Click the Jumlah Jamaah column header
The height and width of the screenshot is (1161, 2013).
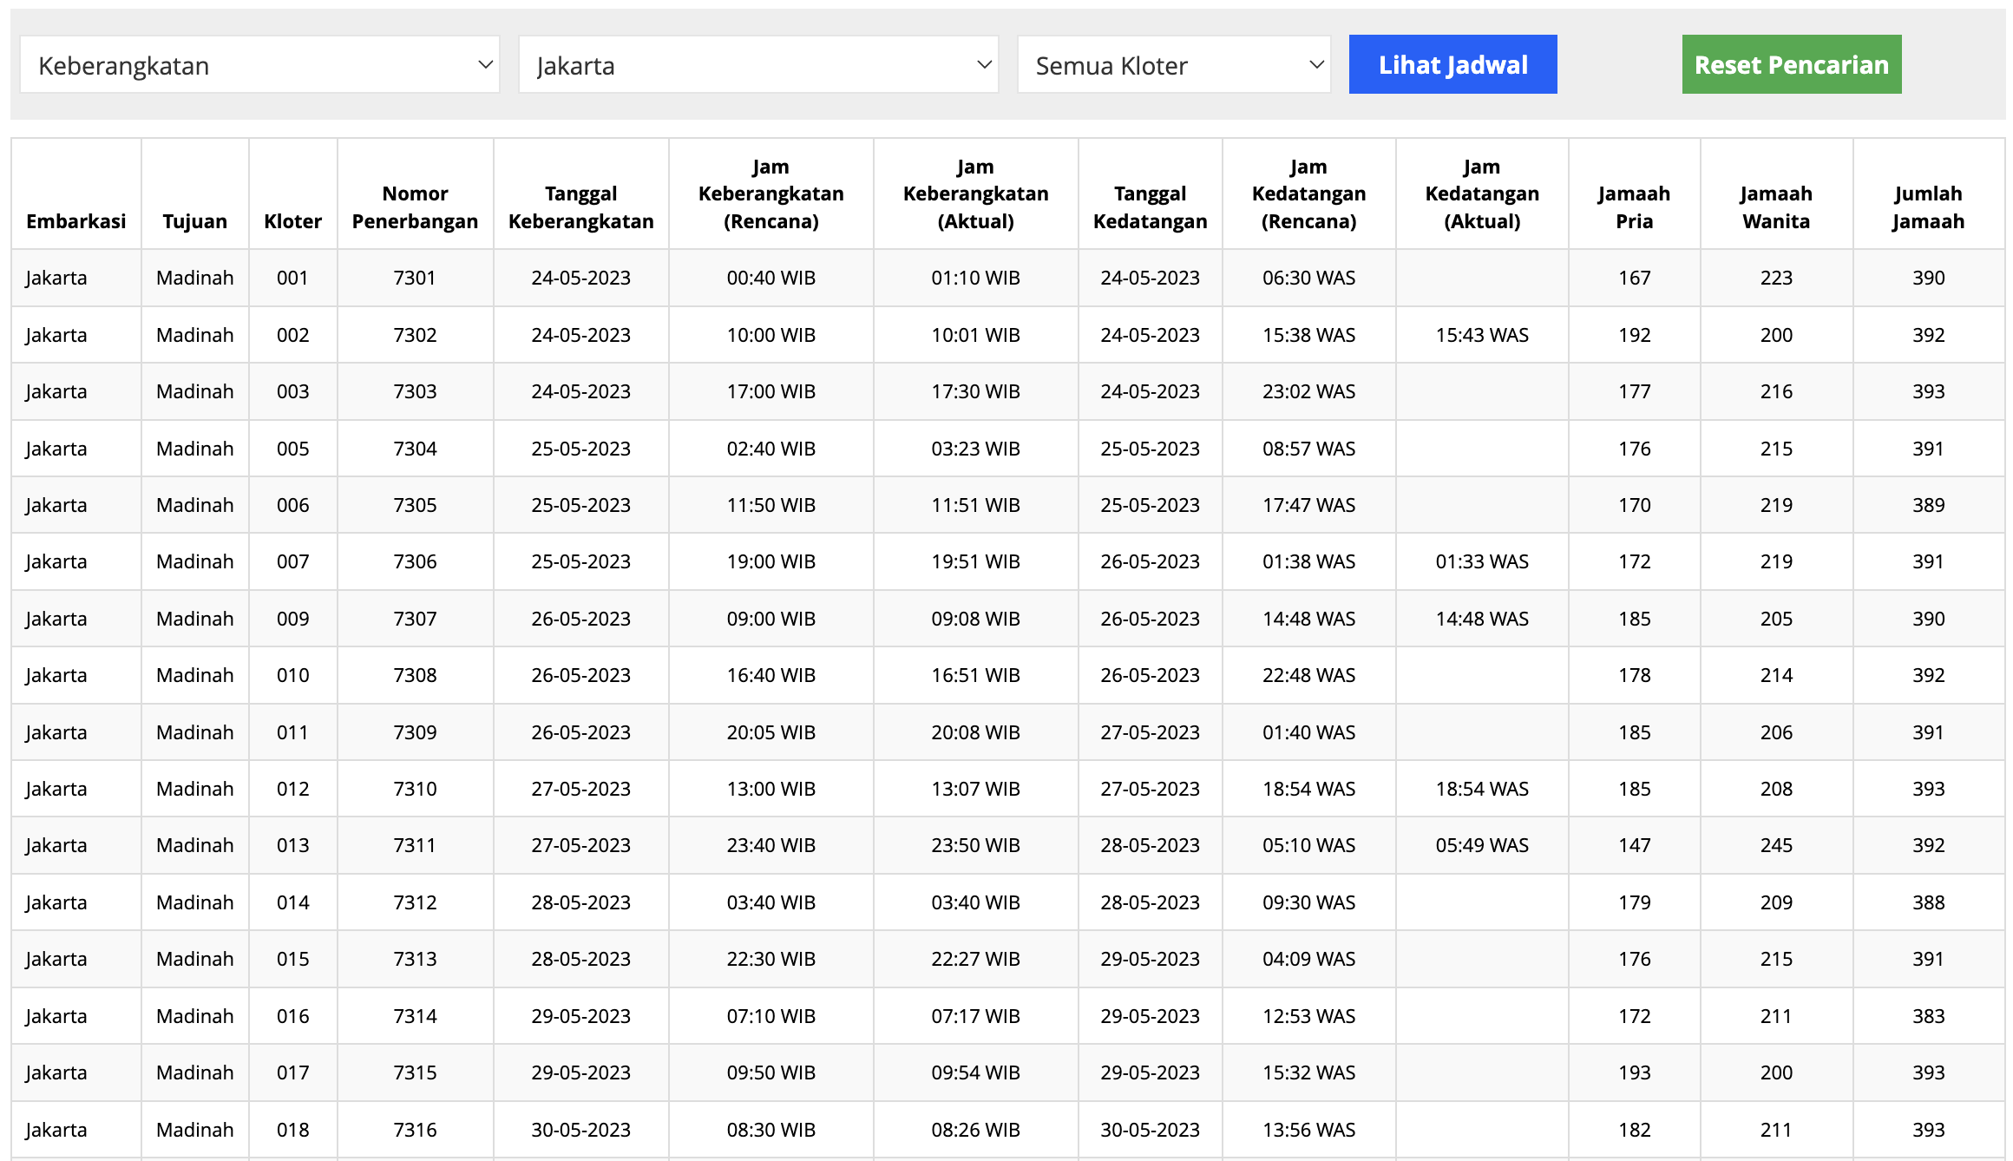[x=1927, y=207]
